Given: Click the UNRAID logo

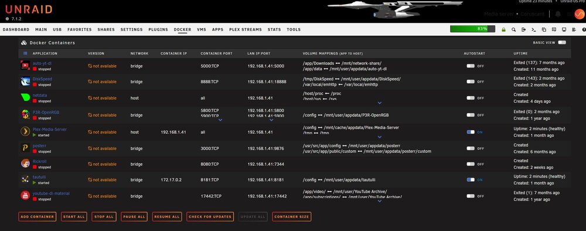Looking at the screenshot, I should pyautogui.click(x=29, y=10).
